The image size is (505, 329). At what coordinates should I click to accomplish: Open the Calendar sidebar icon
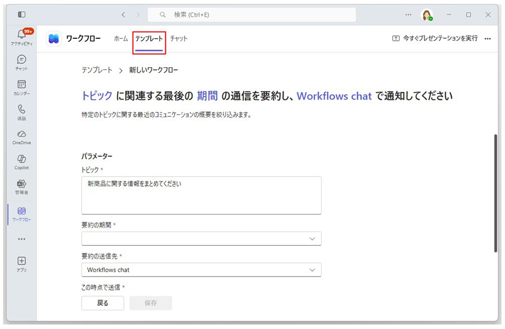coord(22,88)
